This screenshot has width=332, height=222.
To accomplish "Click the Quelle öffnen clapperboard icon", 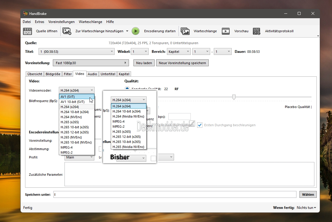I will pyautogui.click(x=27, y=31).
